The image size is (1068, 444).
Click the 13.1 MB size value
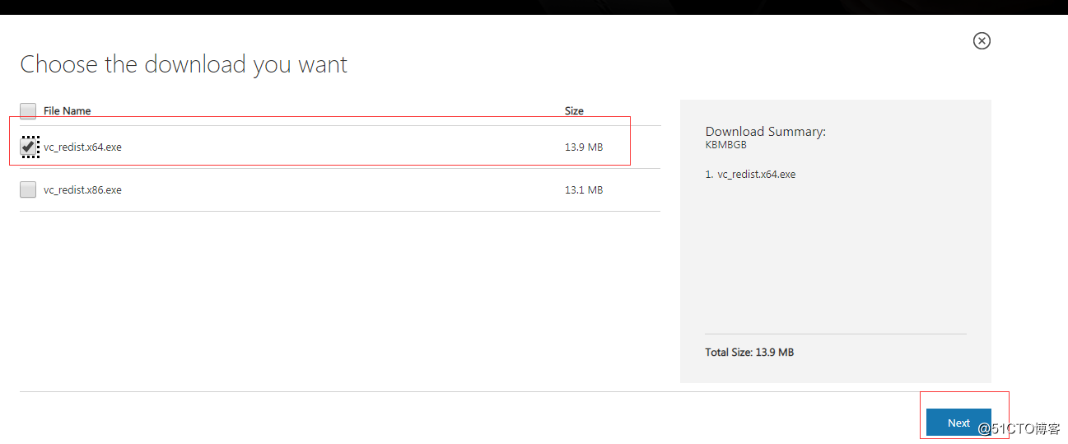tap(584, 190)
